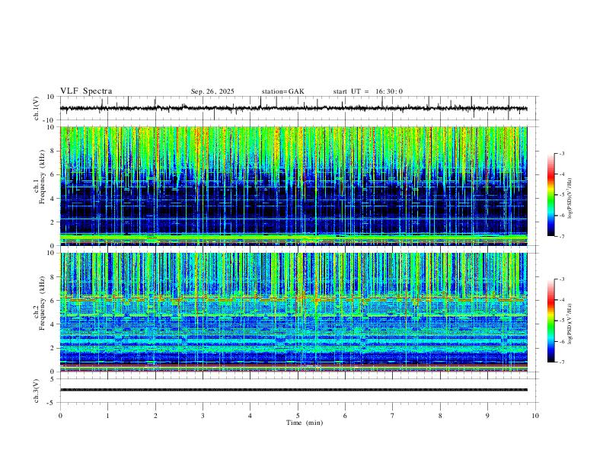Click the ch.3(V) axis label
The width and height of the screenshot is (603, 466).
coord(37,391)
